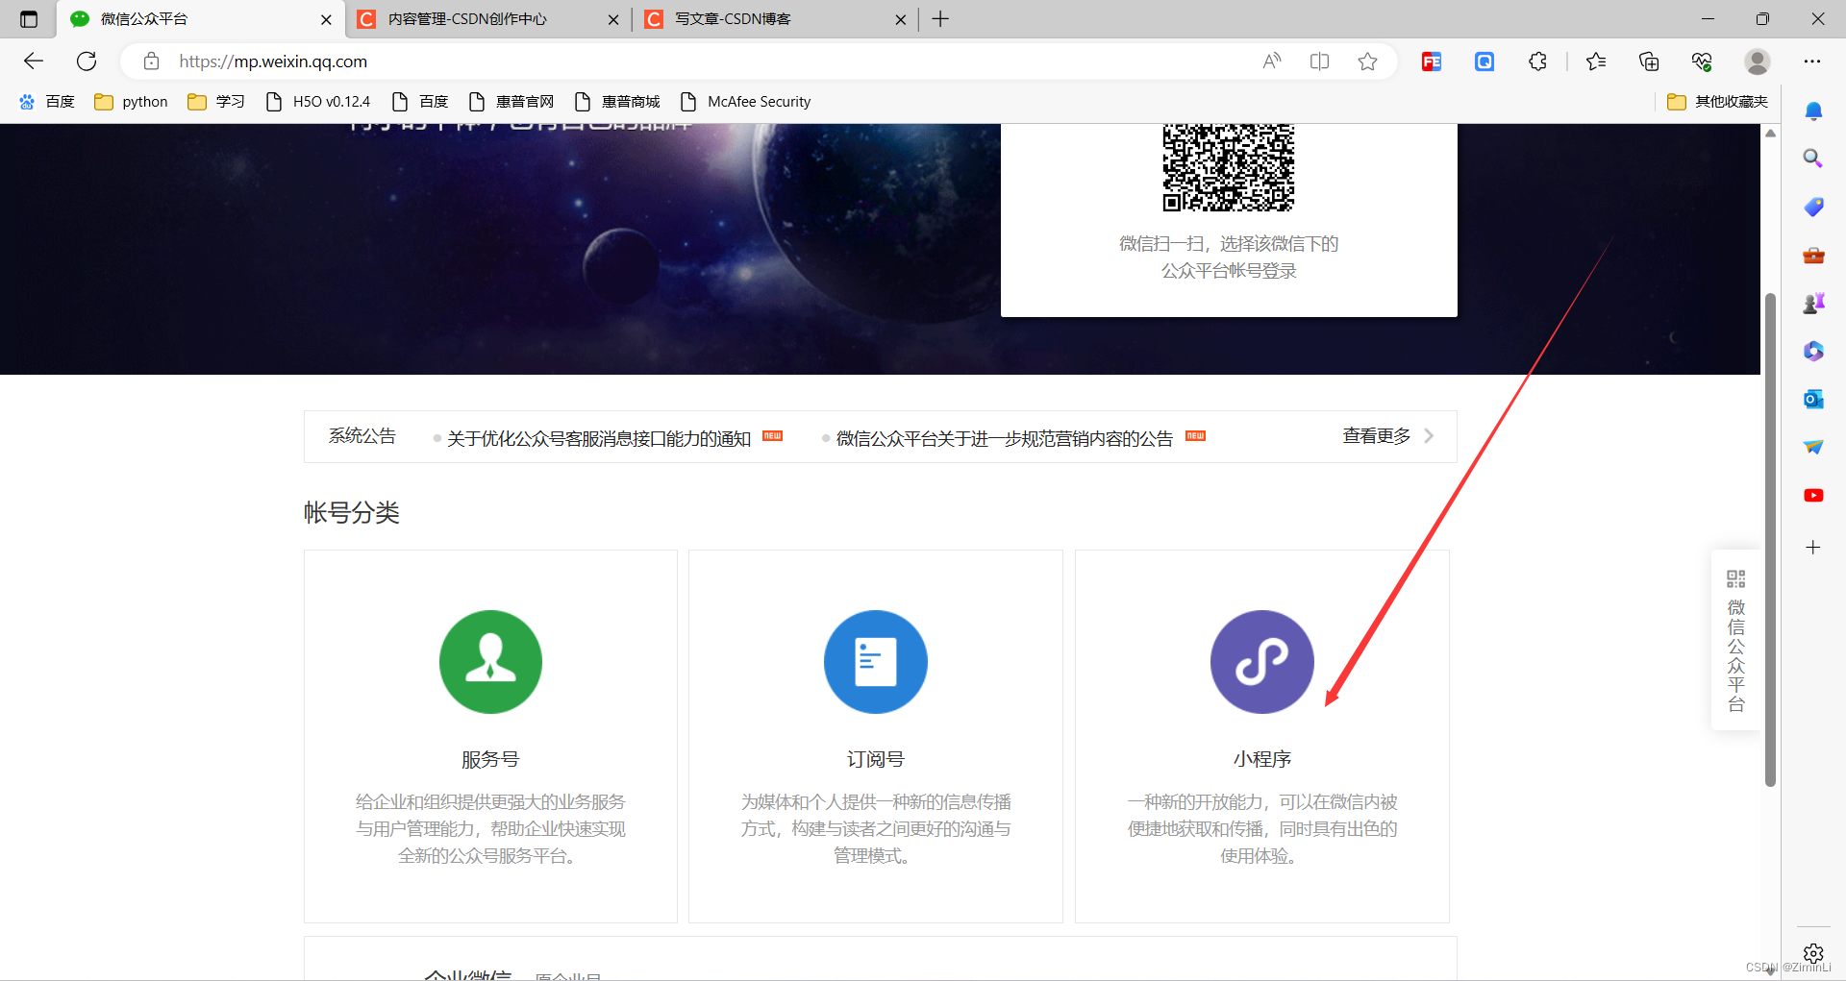Screen dimensions: 1846x981
Task: Click the 订阅号 title text
Action: (x=876, y=759)
